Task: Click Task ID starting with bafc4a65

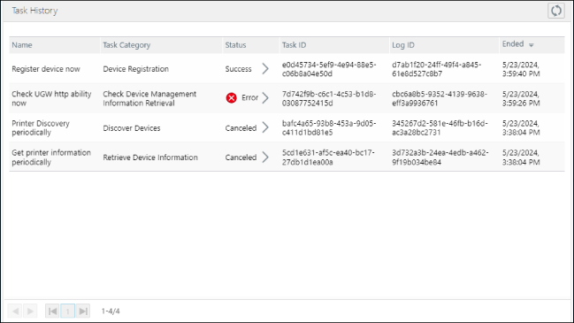Action: (329, 127)
